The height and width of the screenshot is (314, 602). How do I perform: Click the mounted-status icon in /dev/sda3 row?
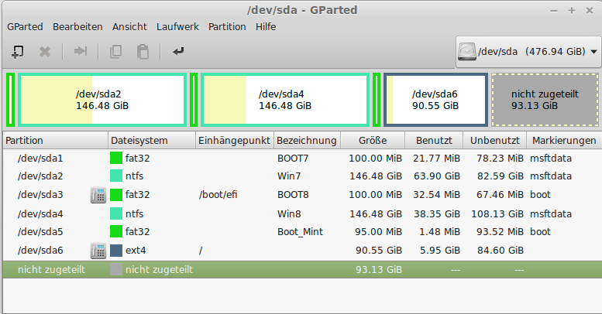point(98,195)
